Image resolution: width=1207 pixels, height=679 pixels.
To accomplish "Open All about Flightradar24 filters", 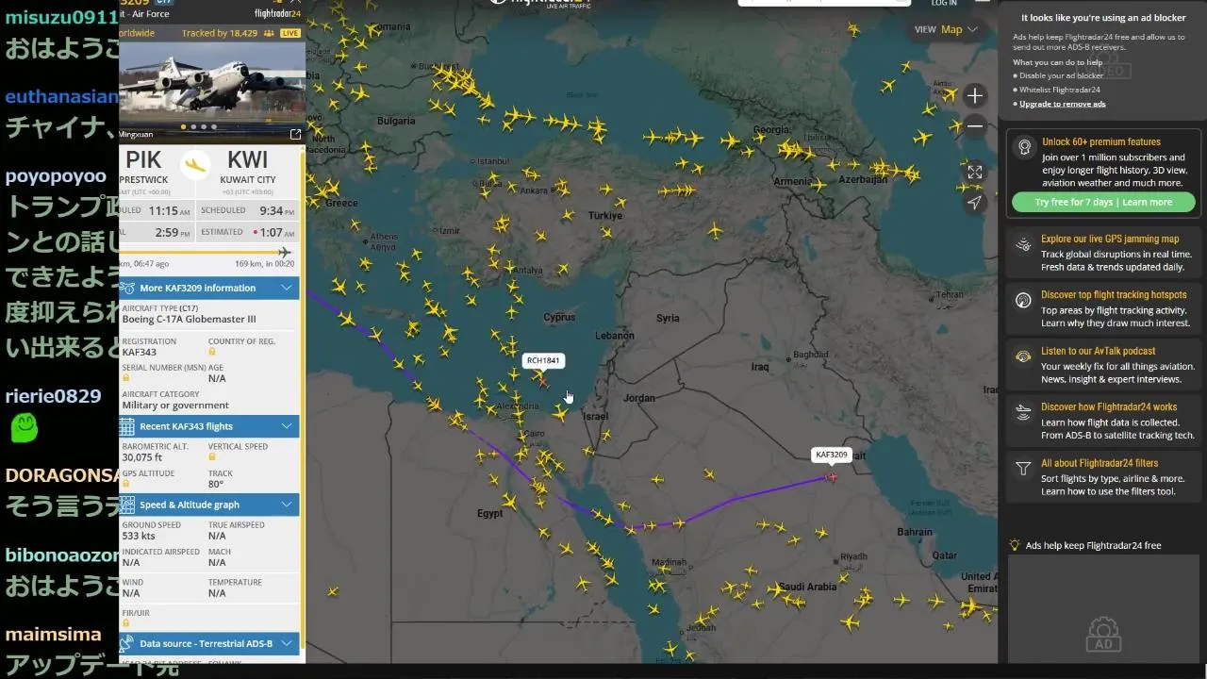I will coord(1103,476).
